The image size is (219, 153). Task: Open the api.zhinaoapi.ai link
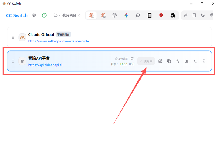coord(45,65)
